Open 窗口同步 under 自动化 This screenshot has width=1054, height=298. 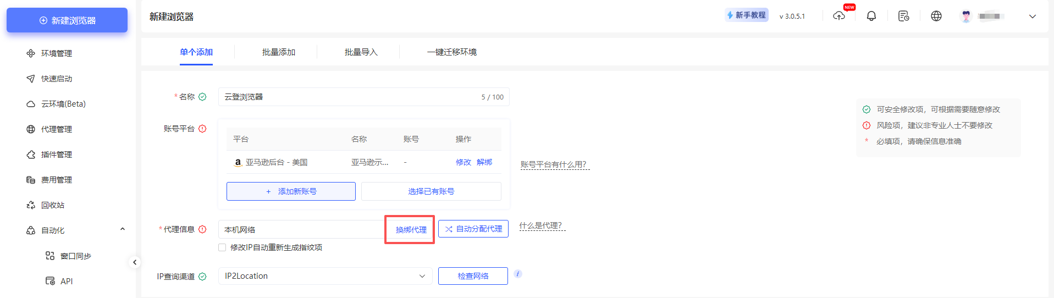(75, 256)
